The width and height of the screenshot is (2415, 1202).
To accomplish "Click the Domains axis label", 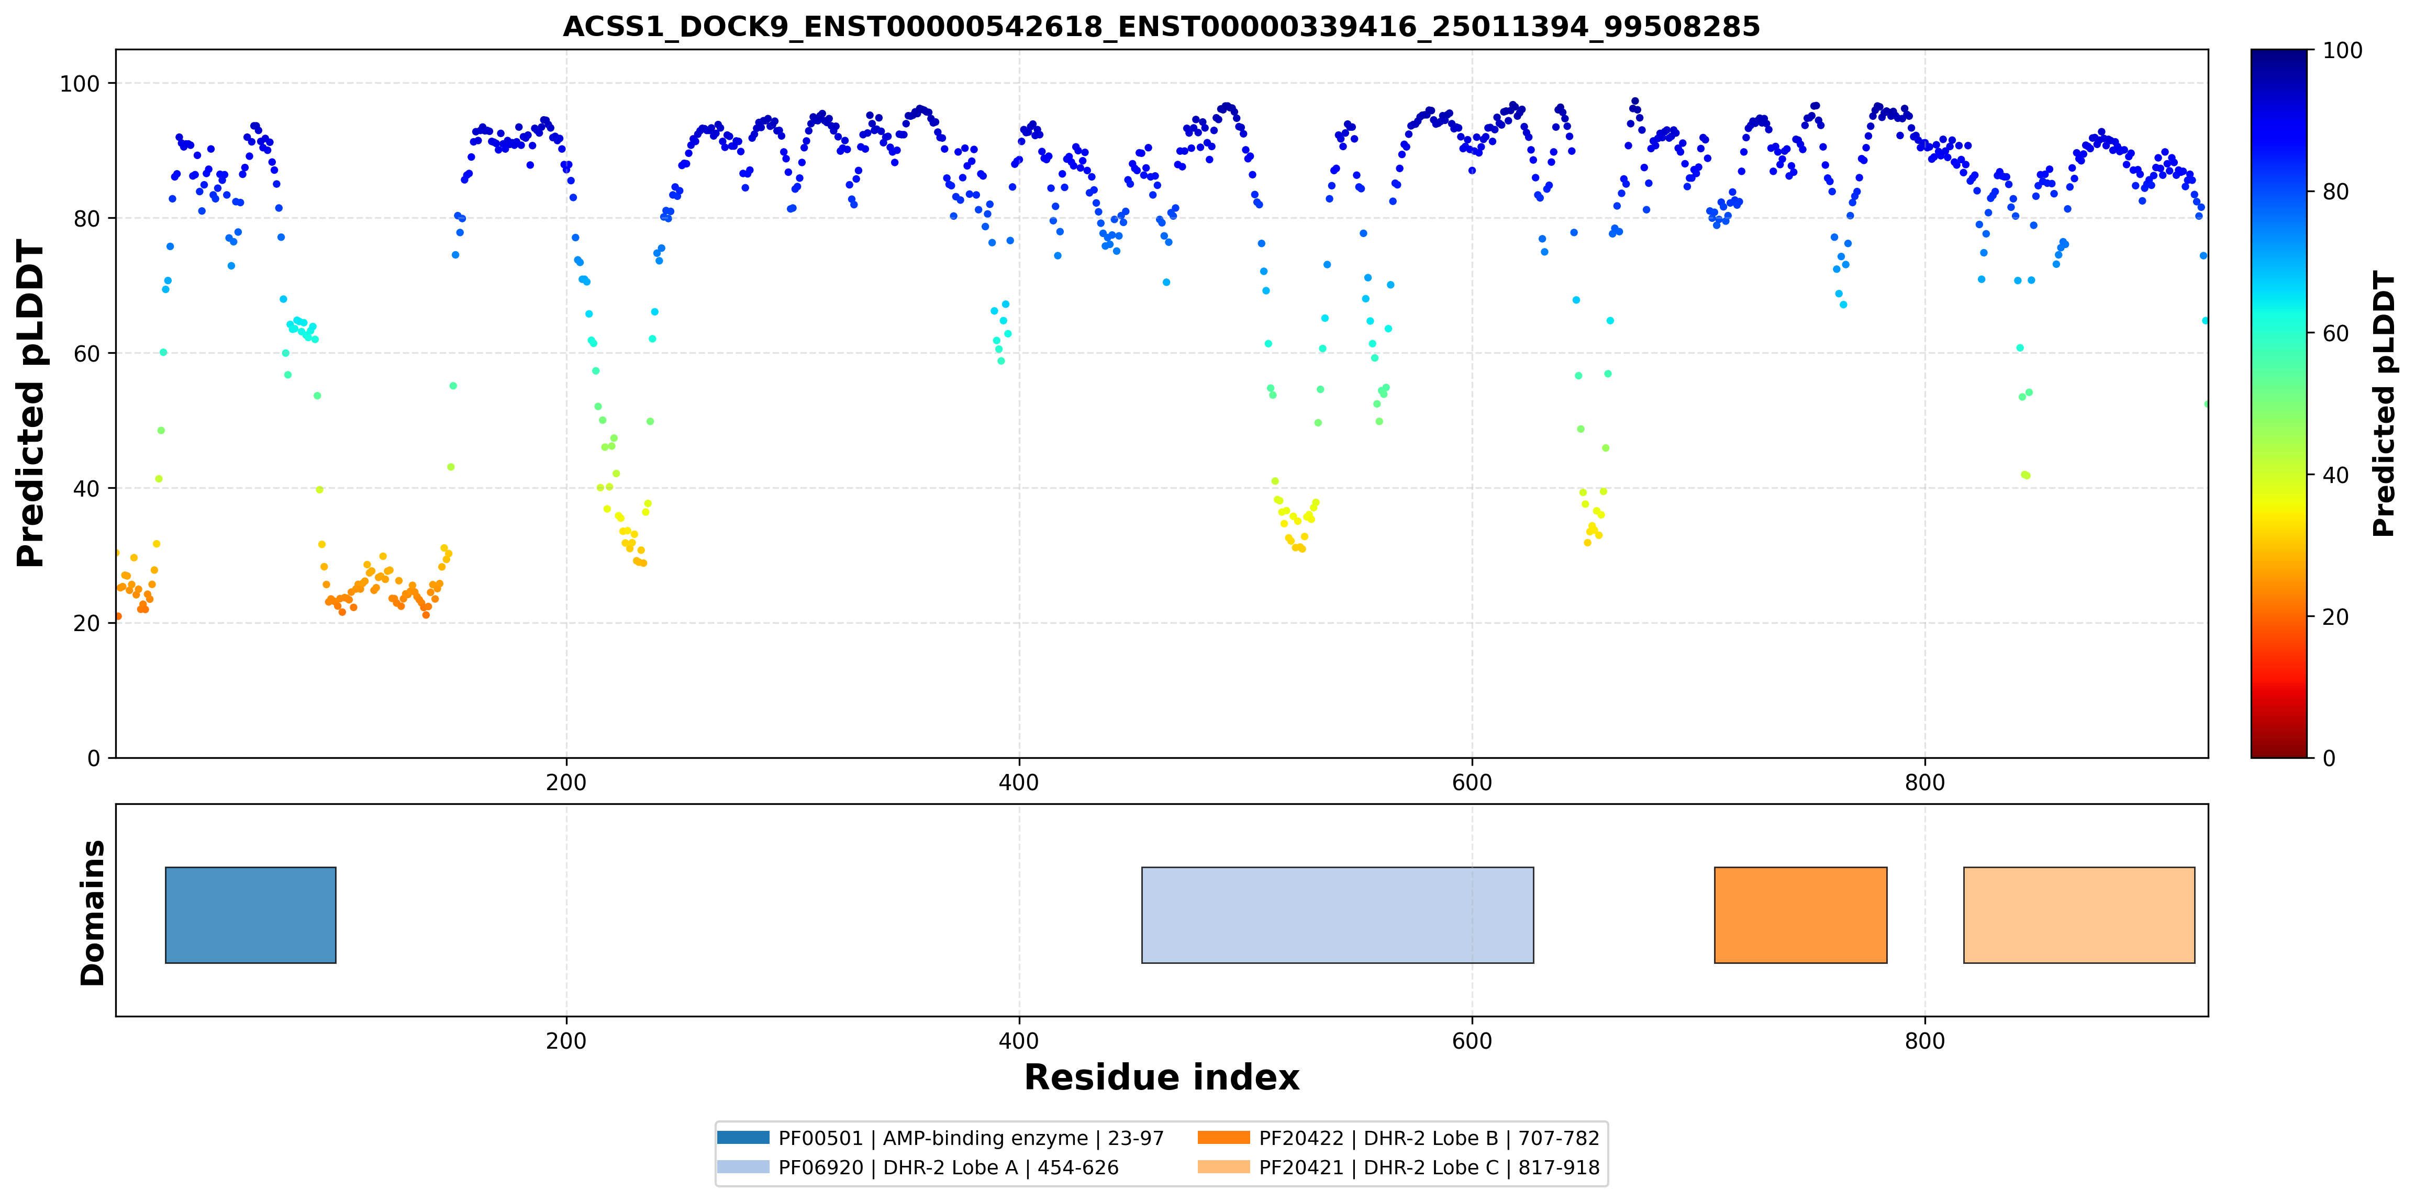I will click(x=93, y=913).
